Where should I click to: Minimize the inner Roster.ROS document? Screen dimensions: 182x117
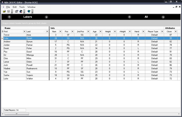pos(174,7)
